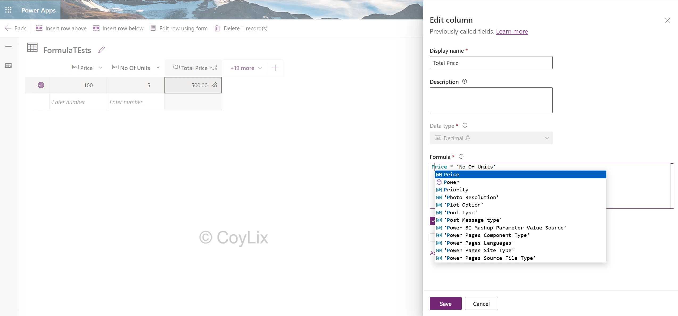
Task: Select 'Photo Resolution' suggestion
Action: [x=520, y=197]
